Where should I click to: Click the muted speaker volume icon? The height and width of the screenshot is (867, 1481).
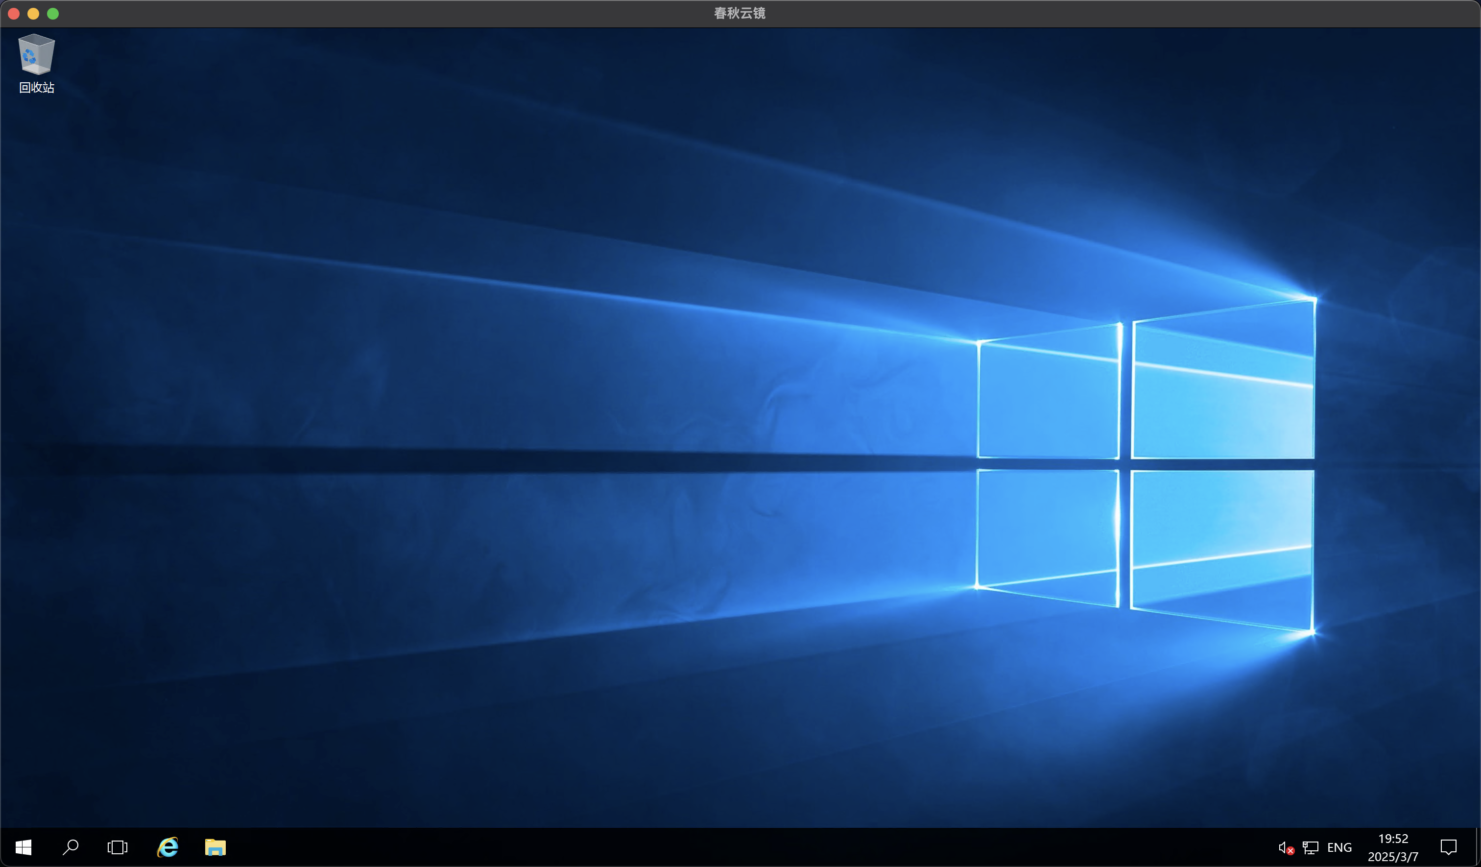coord(1286,847)
